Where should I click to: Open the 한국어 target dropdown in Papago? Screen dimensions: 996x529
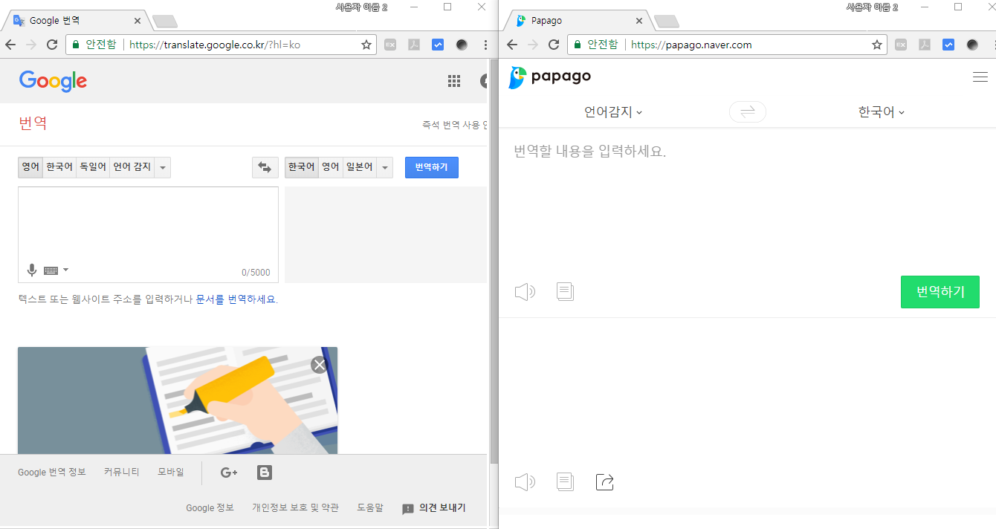coord(882,112)
